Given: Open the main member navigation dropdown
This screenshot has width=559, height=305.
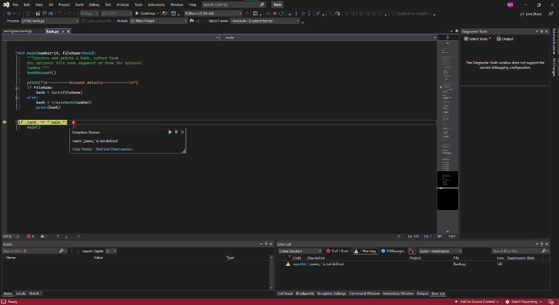Looking at the screenshot, I should click(328, 38).
